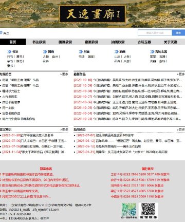Open the 古玩玉器 category heading link
Viewport: 185px width, 222px height.
[161, 51]
